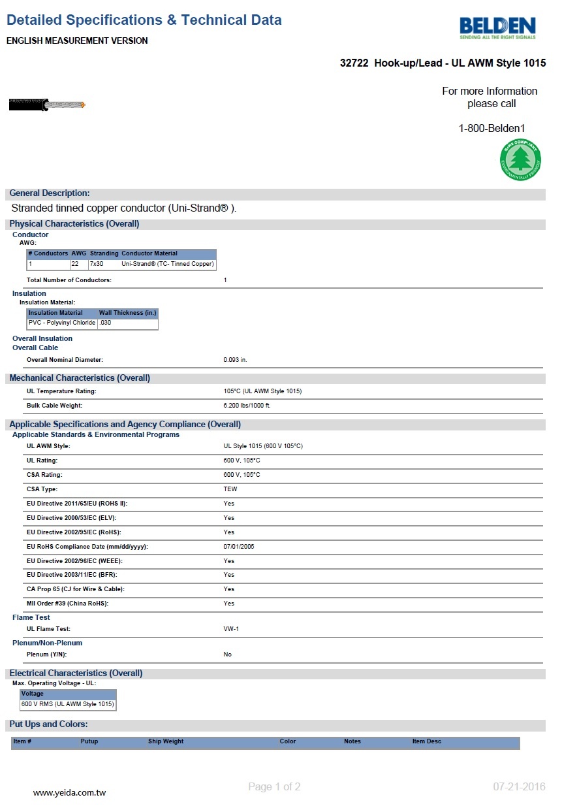
Task: Click the 'Item #' column header
Action: 22,741
